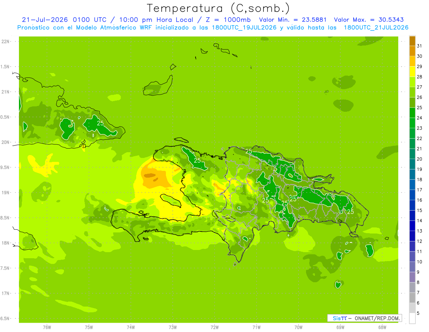Select 'Valor Min. = 23.5881' text
This screenshot has height=332, width=429.
point(294,20)
